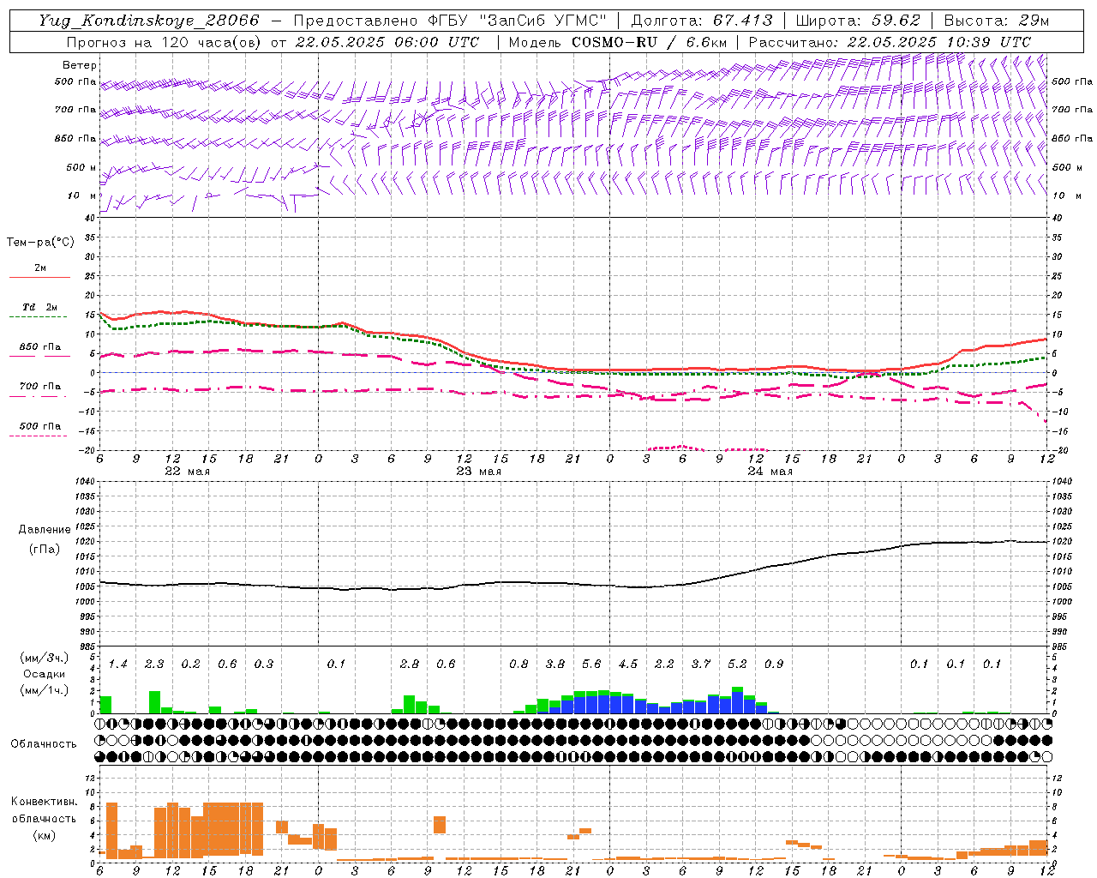Select '700 гПа' entry in temperature legend
Image resolution: width=1097 pixels, height=878 pixels.
click(x=40, y=387)
